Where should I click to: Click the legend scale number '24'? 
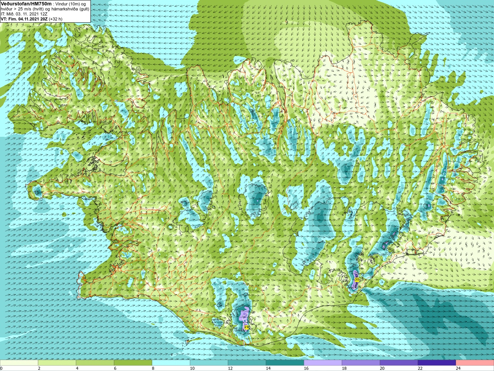[x=458, y=368]
